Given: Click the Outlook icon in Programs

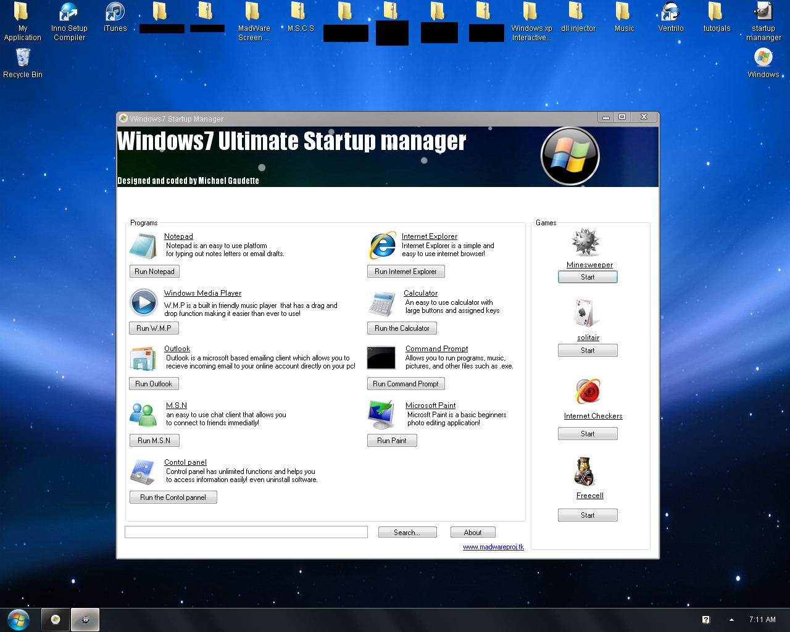Looking at the screenshot, I should [x=143, y=359].
